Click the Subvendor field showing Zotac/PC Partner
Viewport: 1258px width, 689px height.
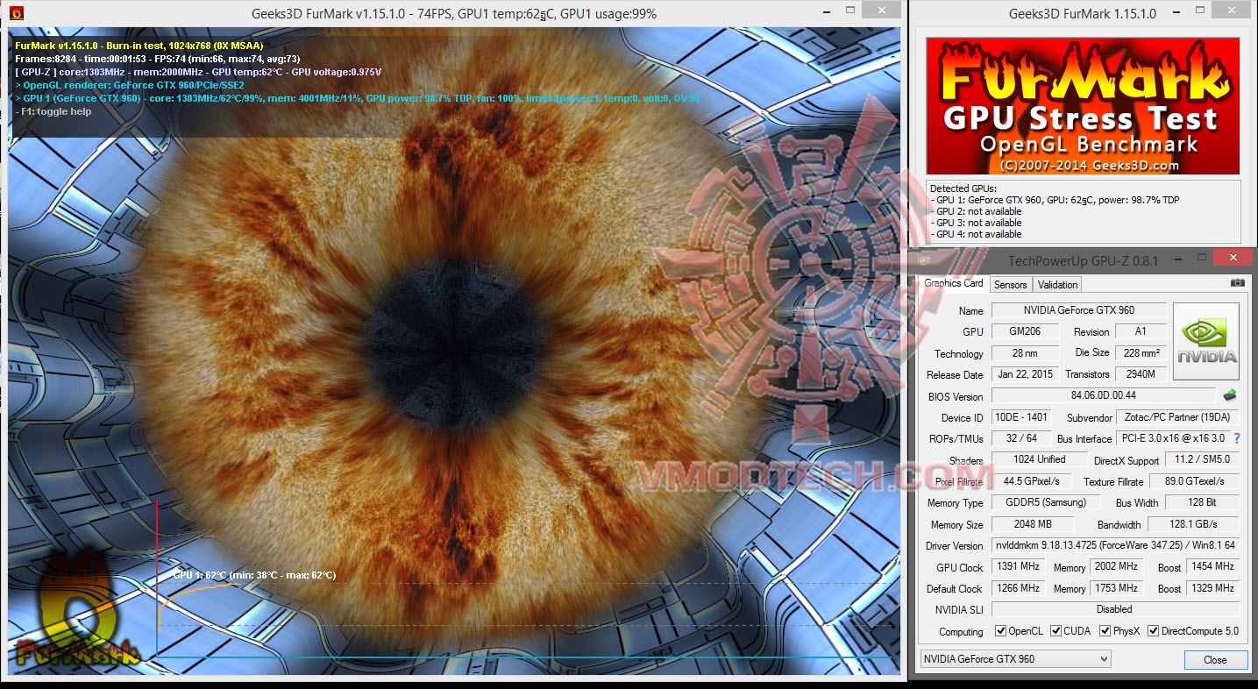pyautogui.click(x=1177, y=417)
